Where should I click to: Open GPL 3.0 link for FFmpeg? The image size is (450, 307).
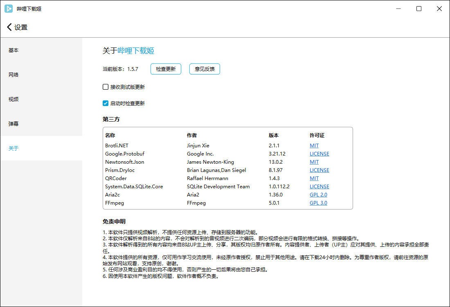318,203
